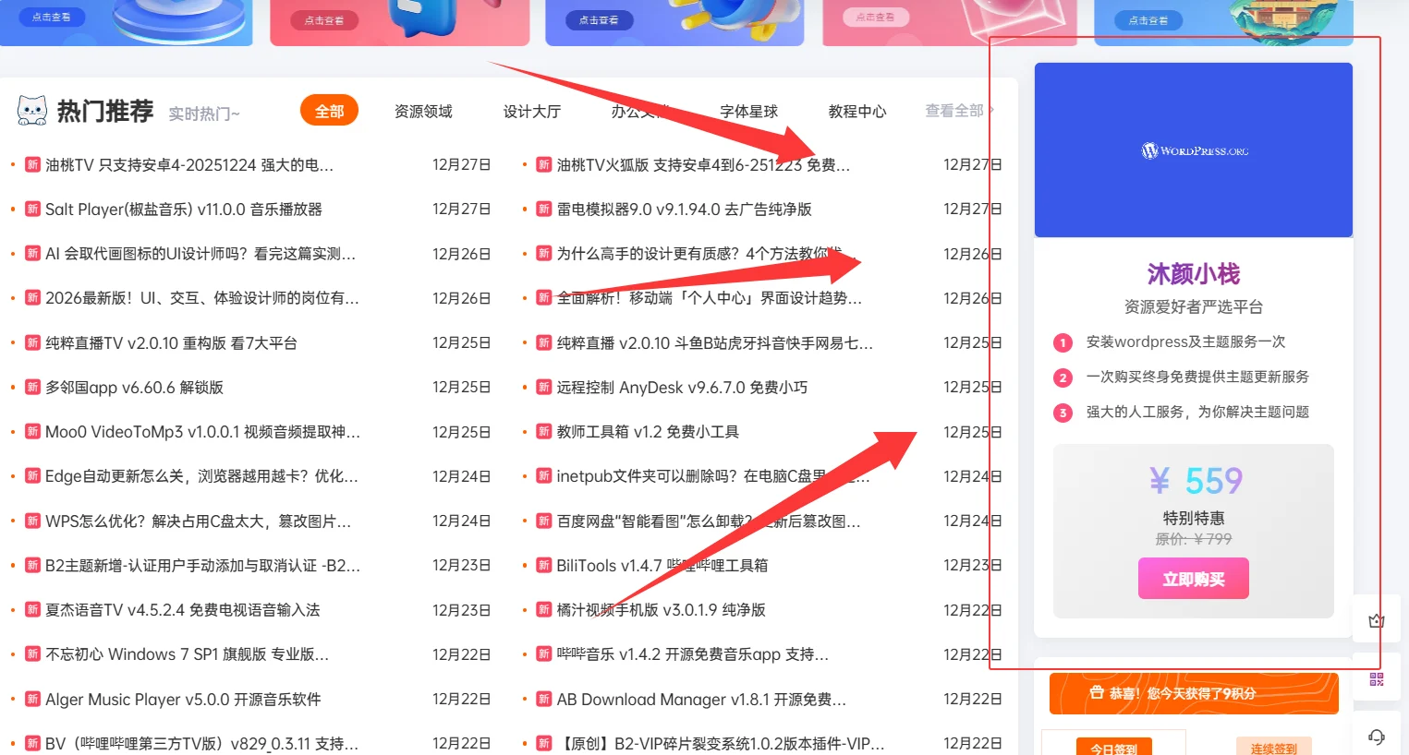Click the 立即购买 purchase button
The image size is (1409, 755).
click(1193, 578)
